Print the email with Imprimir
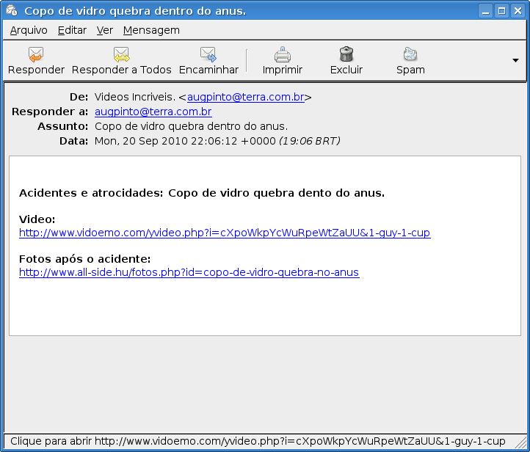This screenshot has height=452, width=530. [282, 61]
